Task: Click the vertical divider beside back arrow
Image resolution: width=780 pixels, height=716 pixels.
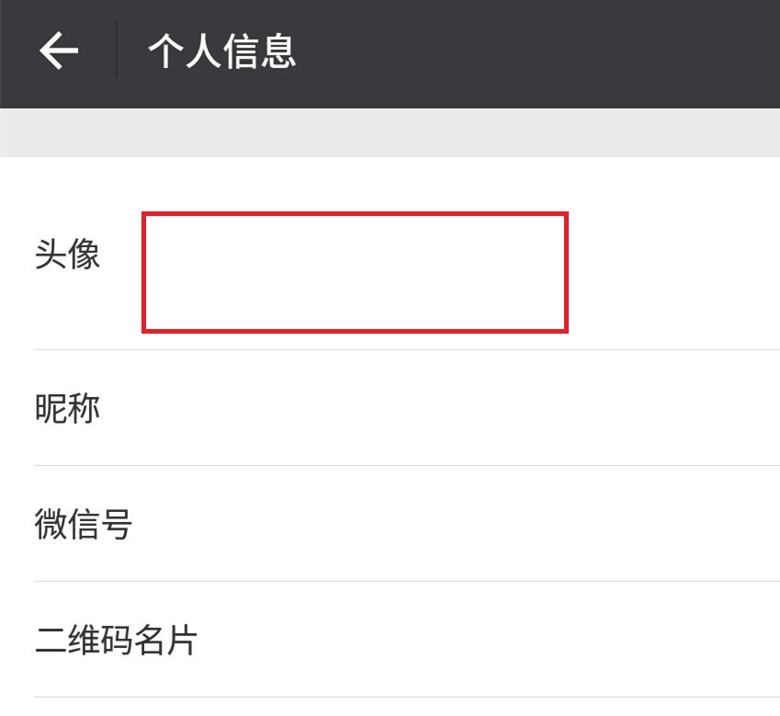Action: click(117, 51)
